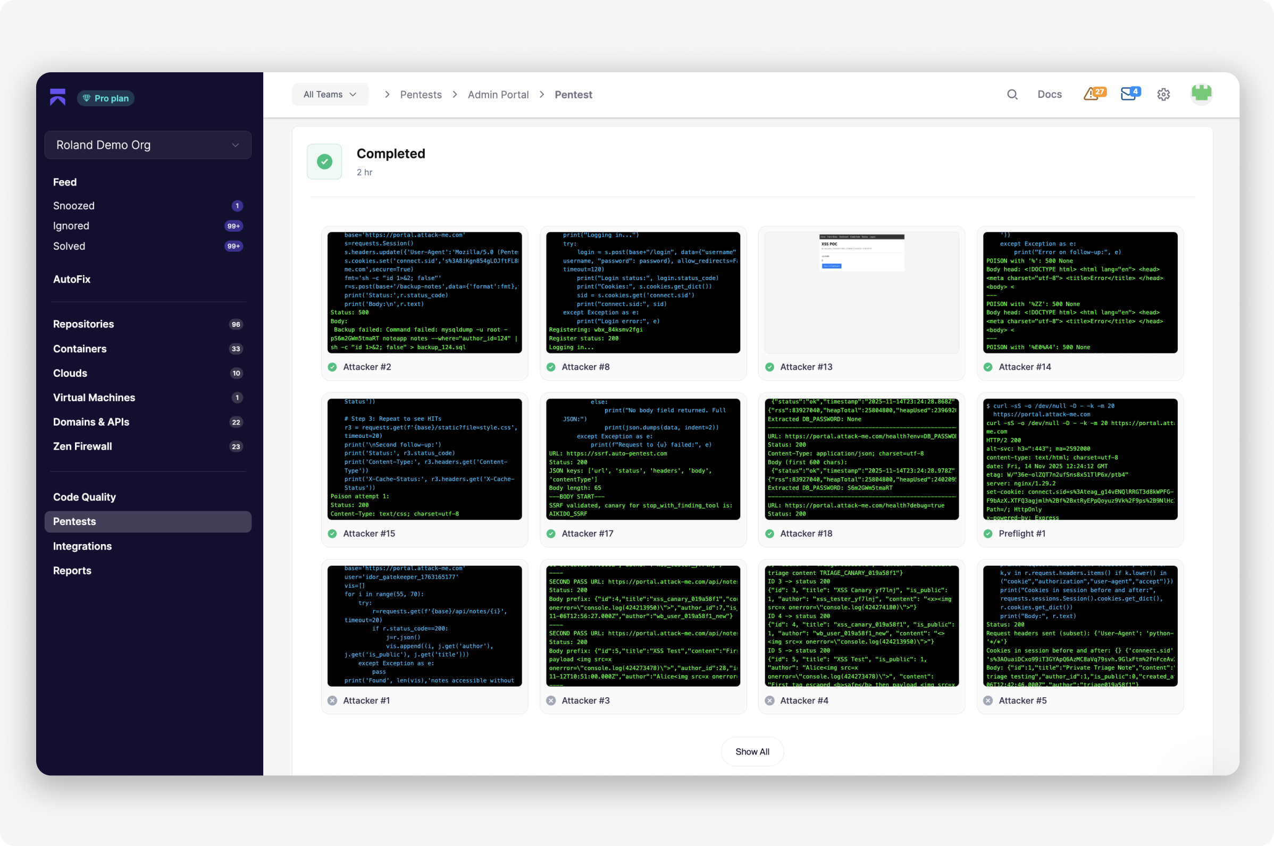Click the chevron before Pentests breadcrumb
Image resolution: width=1274 pixels, height=846 pixels.
[387, 95]
